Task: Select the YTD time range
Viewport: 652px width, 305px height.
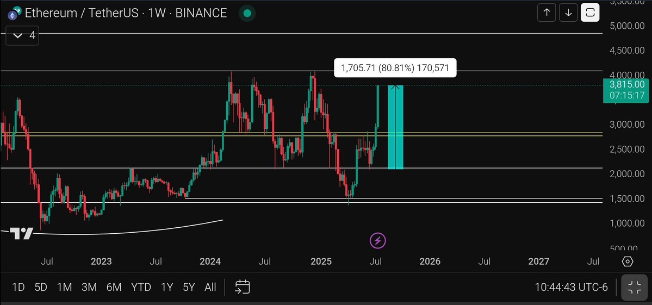Action: [x=141, y=287]
